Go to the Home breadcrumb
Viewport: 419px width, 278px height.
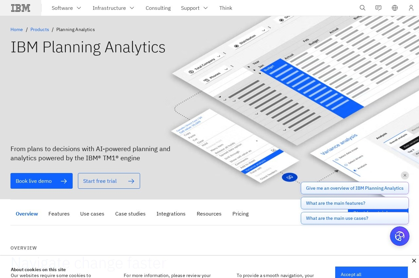[17, 29]
